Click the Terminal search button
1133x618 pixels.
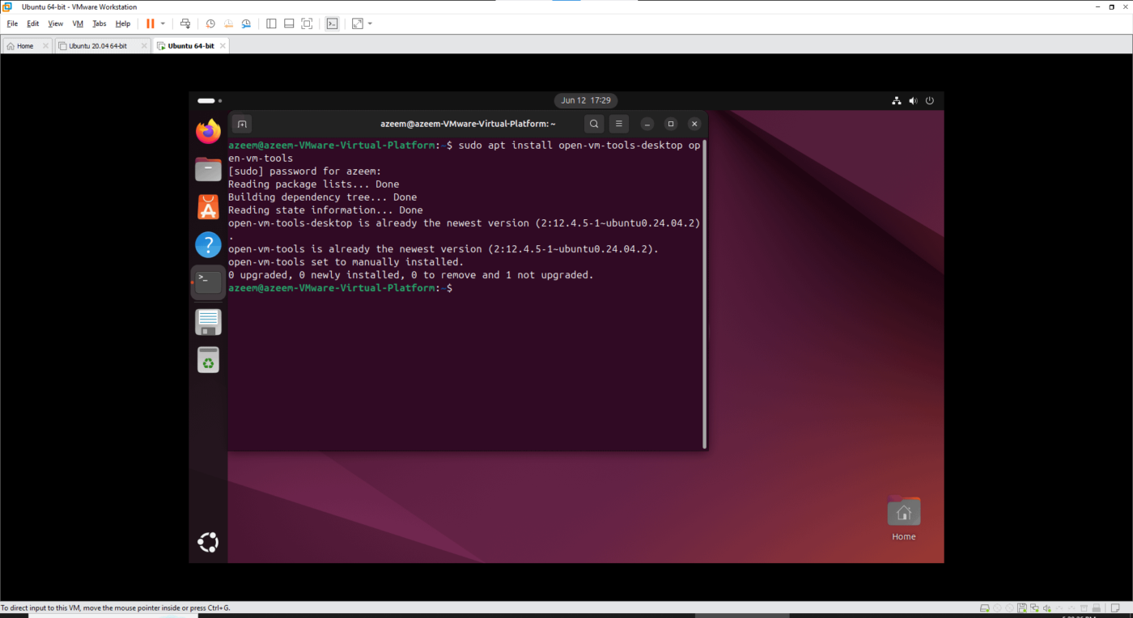(x=594, y=124)
